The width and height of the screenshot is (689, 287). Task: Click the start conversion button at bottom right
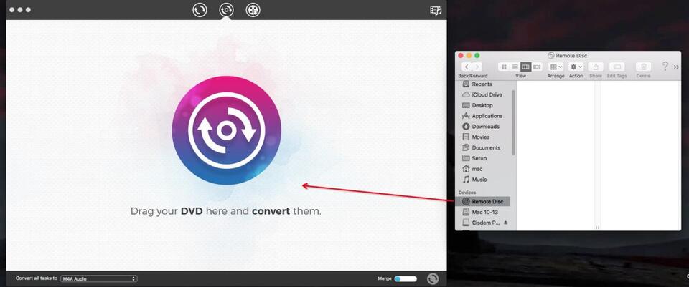(433, 278)
